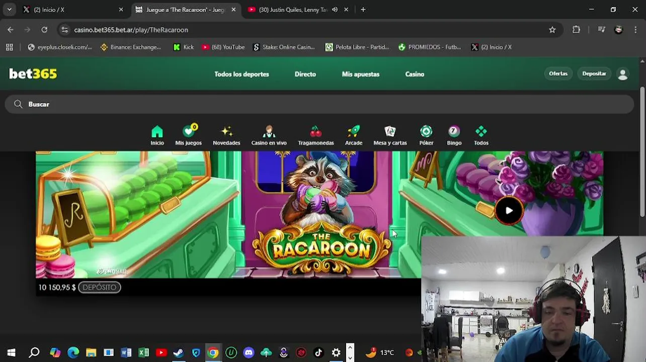Open Chrome extensions puzzle icon

pos(576,30)
